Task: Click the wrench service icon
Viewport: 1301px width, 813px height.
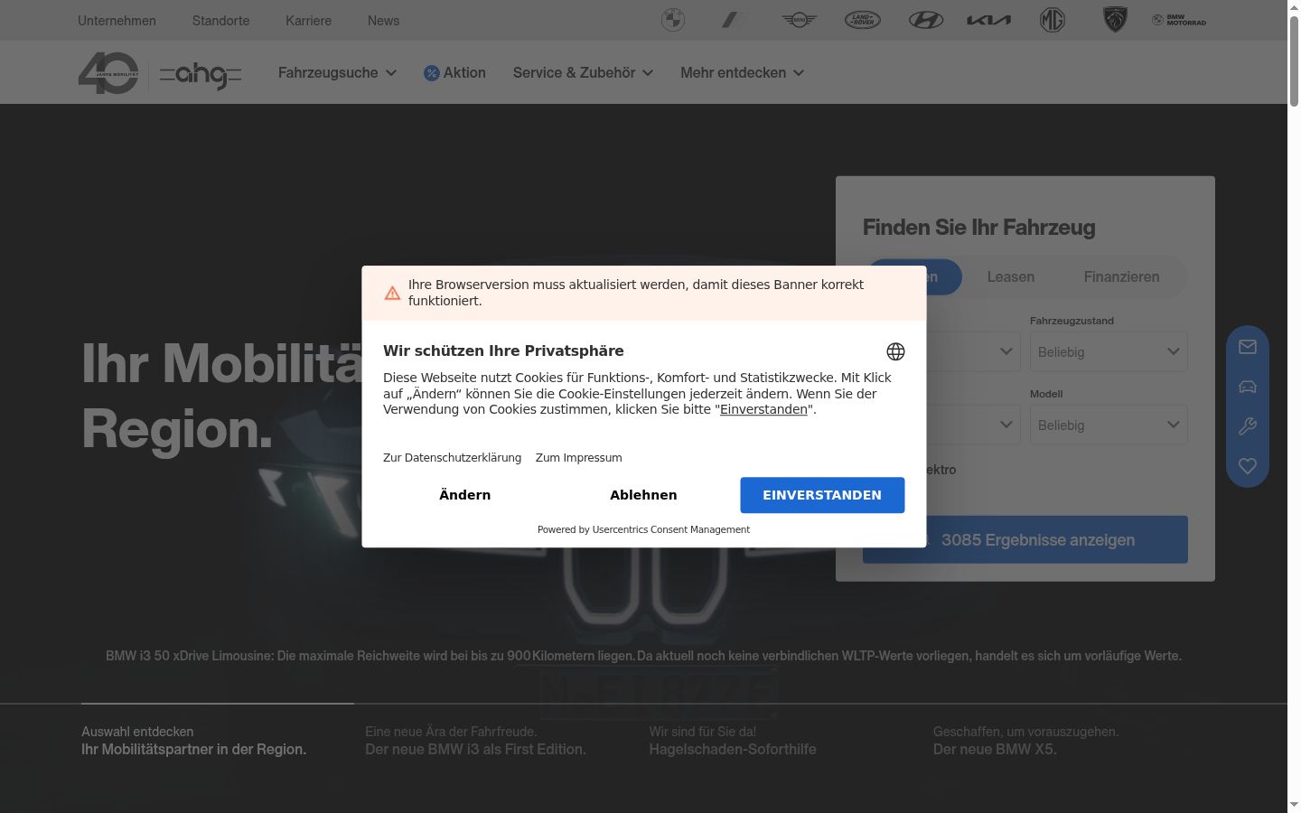Action: 1248,426
